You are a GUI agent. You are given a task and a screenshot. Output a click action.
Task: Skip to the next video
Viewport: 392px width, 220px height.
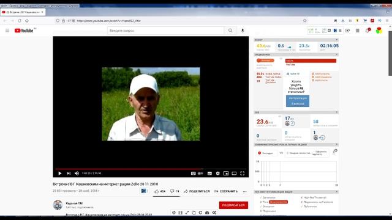click(x=69, y=174)
